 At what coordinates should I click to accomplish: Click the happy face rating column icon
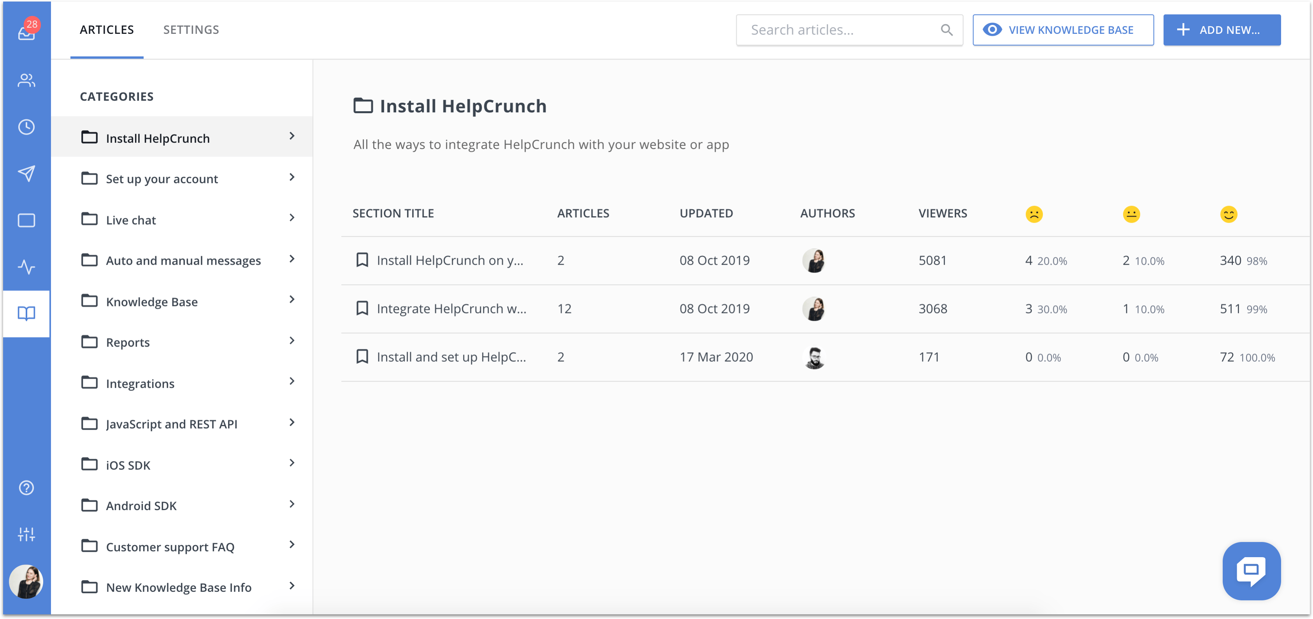pyautogui.click(x=1229, y=214)
